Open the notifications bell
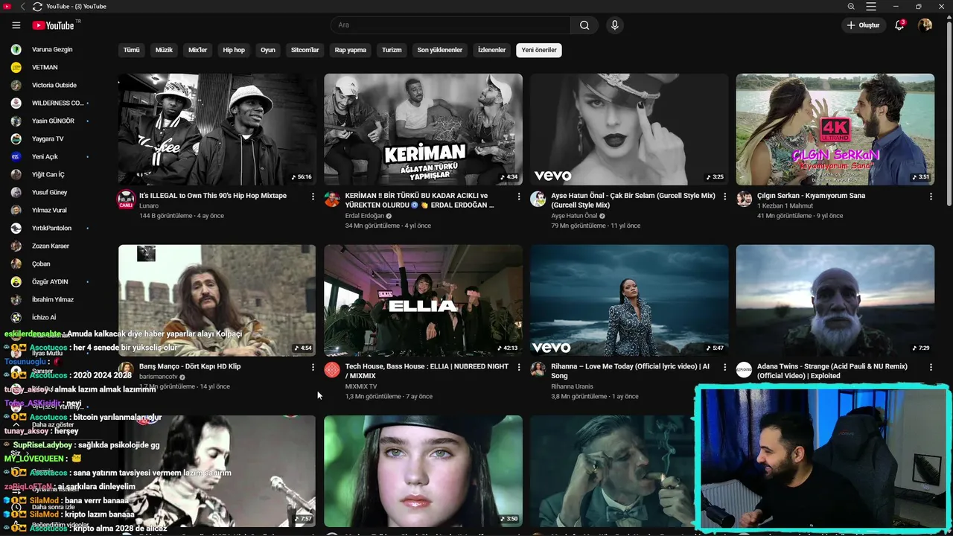Image resolution: width=953 pixels, height=536 pixels. [x=899, y=25]
